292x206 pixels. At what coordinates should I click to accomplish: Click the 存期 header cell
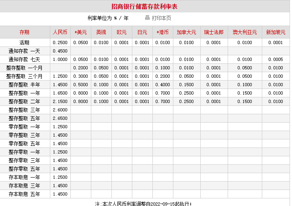(25, 32)
